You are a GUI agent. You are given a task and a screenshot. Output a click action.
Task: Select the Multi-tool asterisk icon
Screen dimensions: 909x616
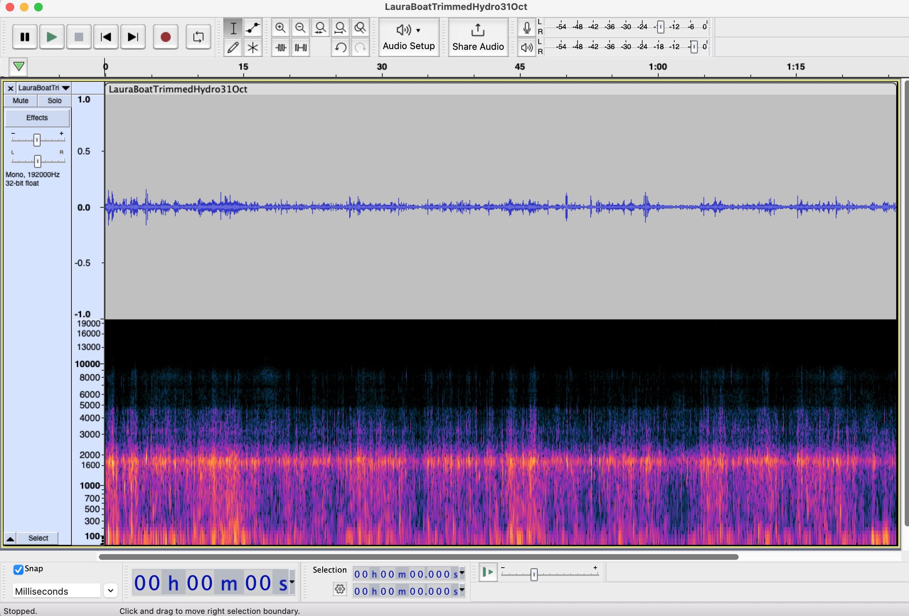[253, 48]
